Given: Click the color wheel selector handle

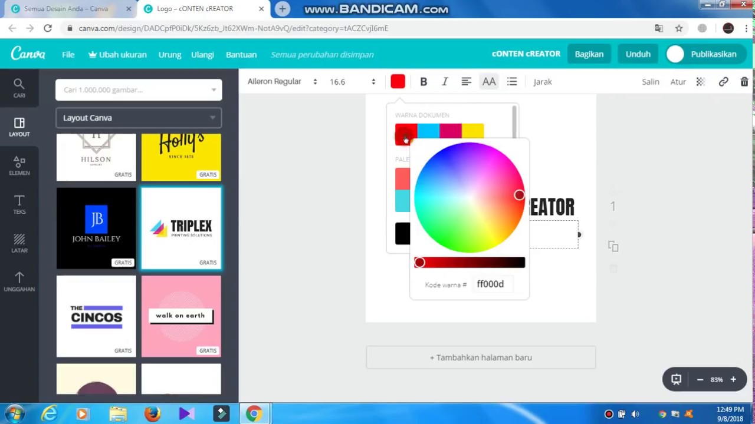Looking at the screenshot, I should pyautogui.click(x=519, y=195).
